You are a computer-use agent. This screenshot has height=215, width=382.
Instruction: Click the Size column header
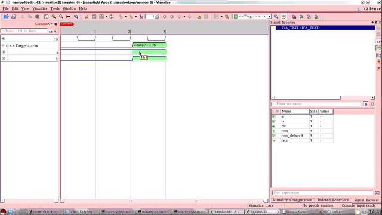tap(314, 112)
